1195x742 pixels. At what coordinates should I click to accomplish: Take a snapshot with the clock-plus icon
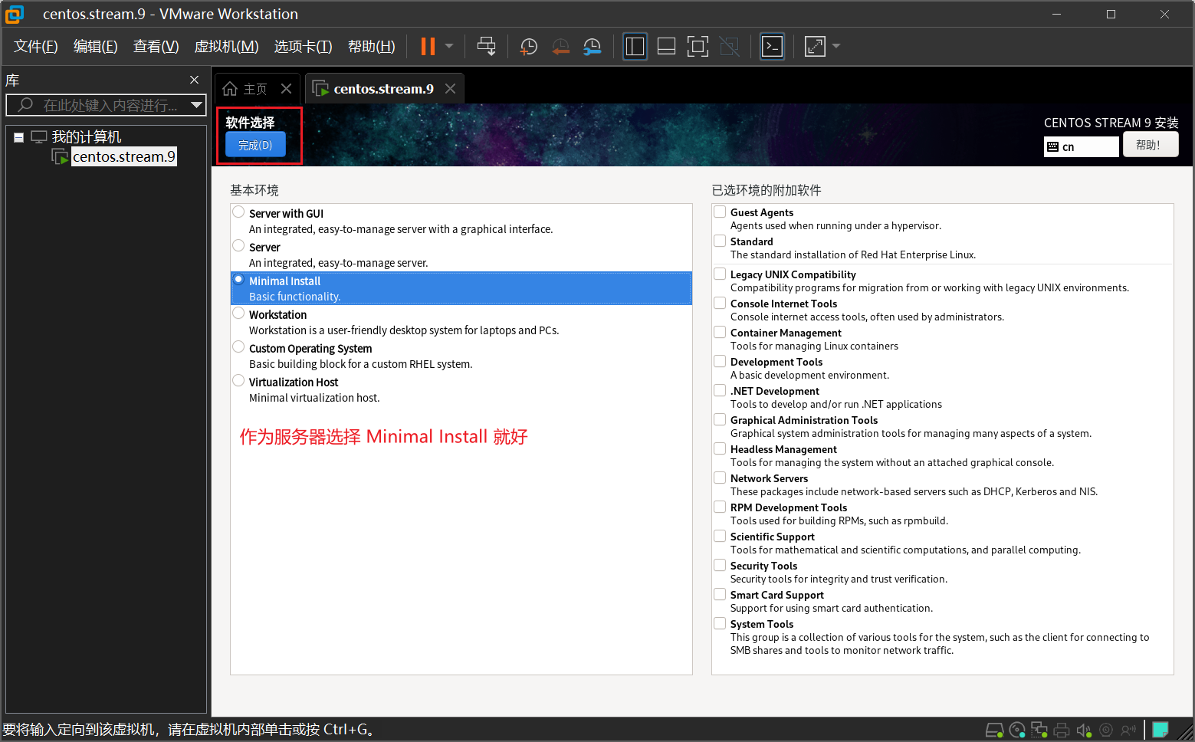pyautogui.click(x=529, y=47)
